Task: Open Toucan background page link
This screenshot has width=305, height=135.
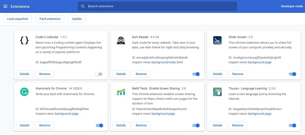Action: pyautogui.click(x=260, y=114)
